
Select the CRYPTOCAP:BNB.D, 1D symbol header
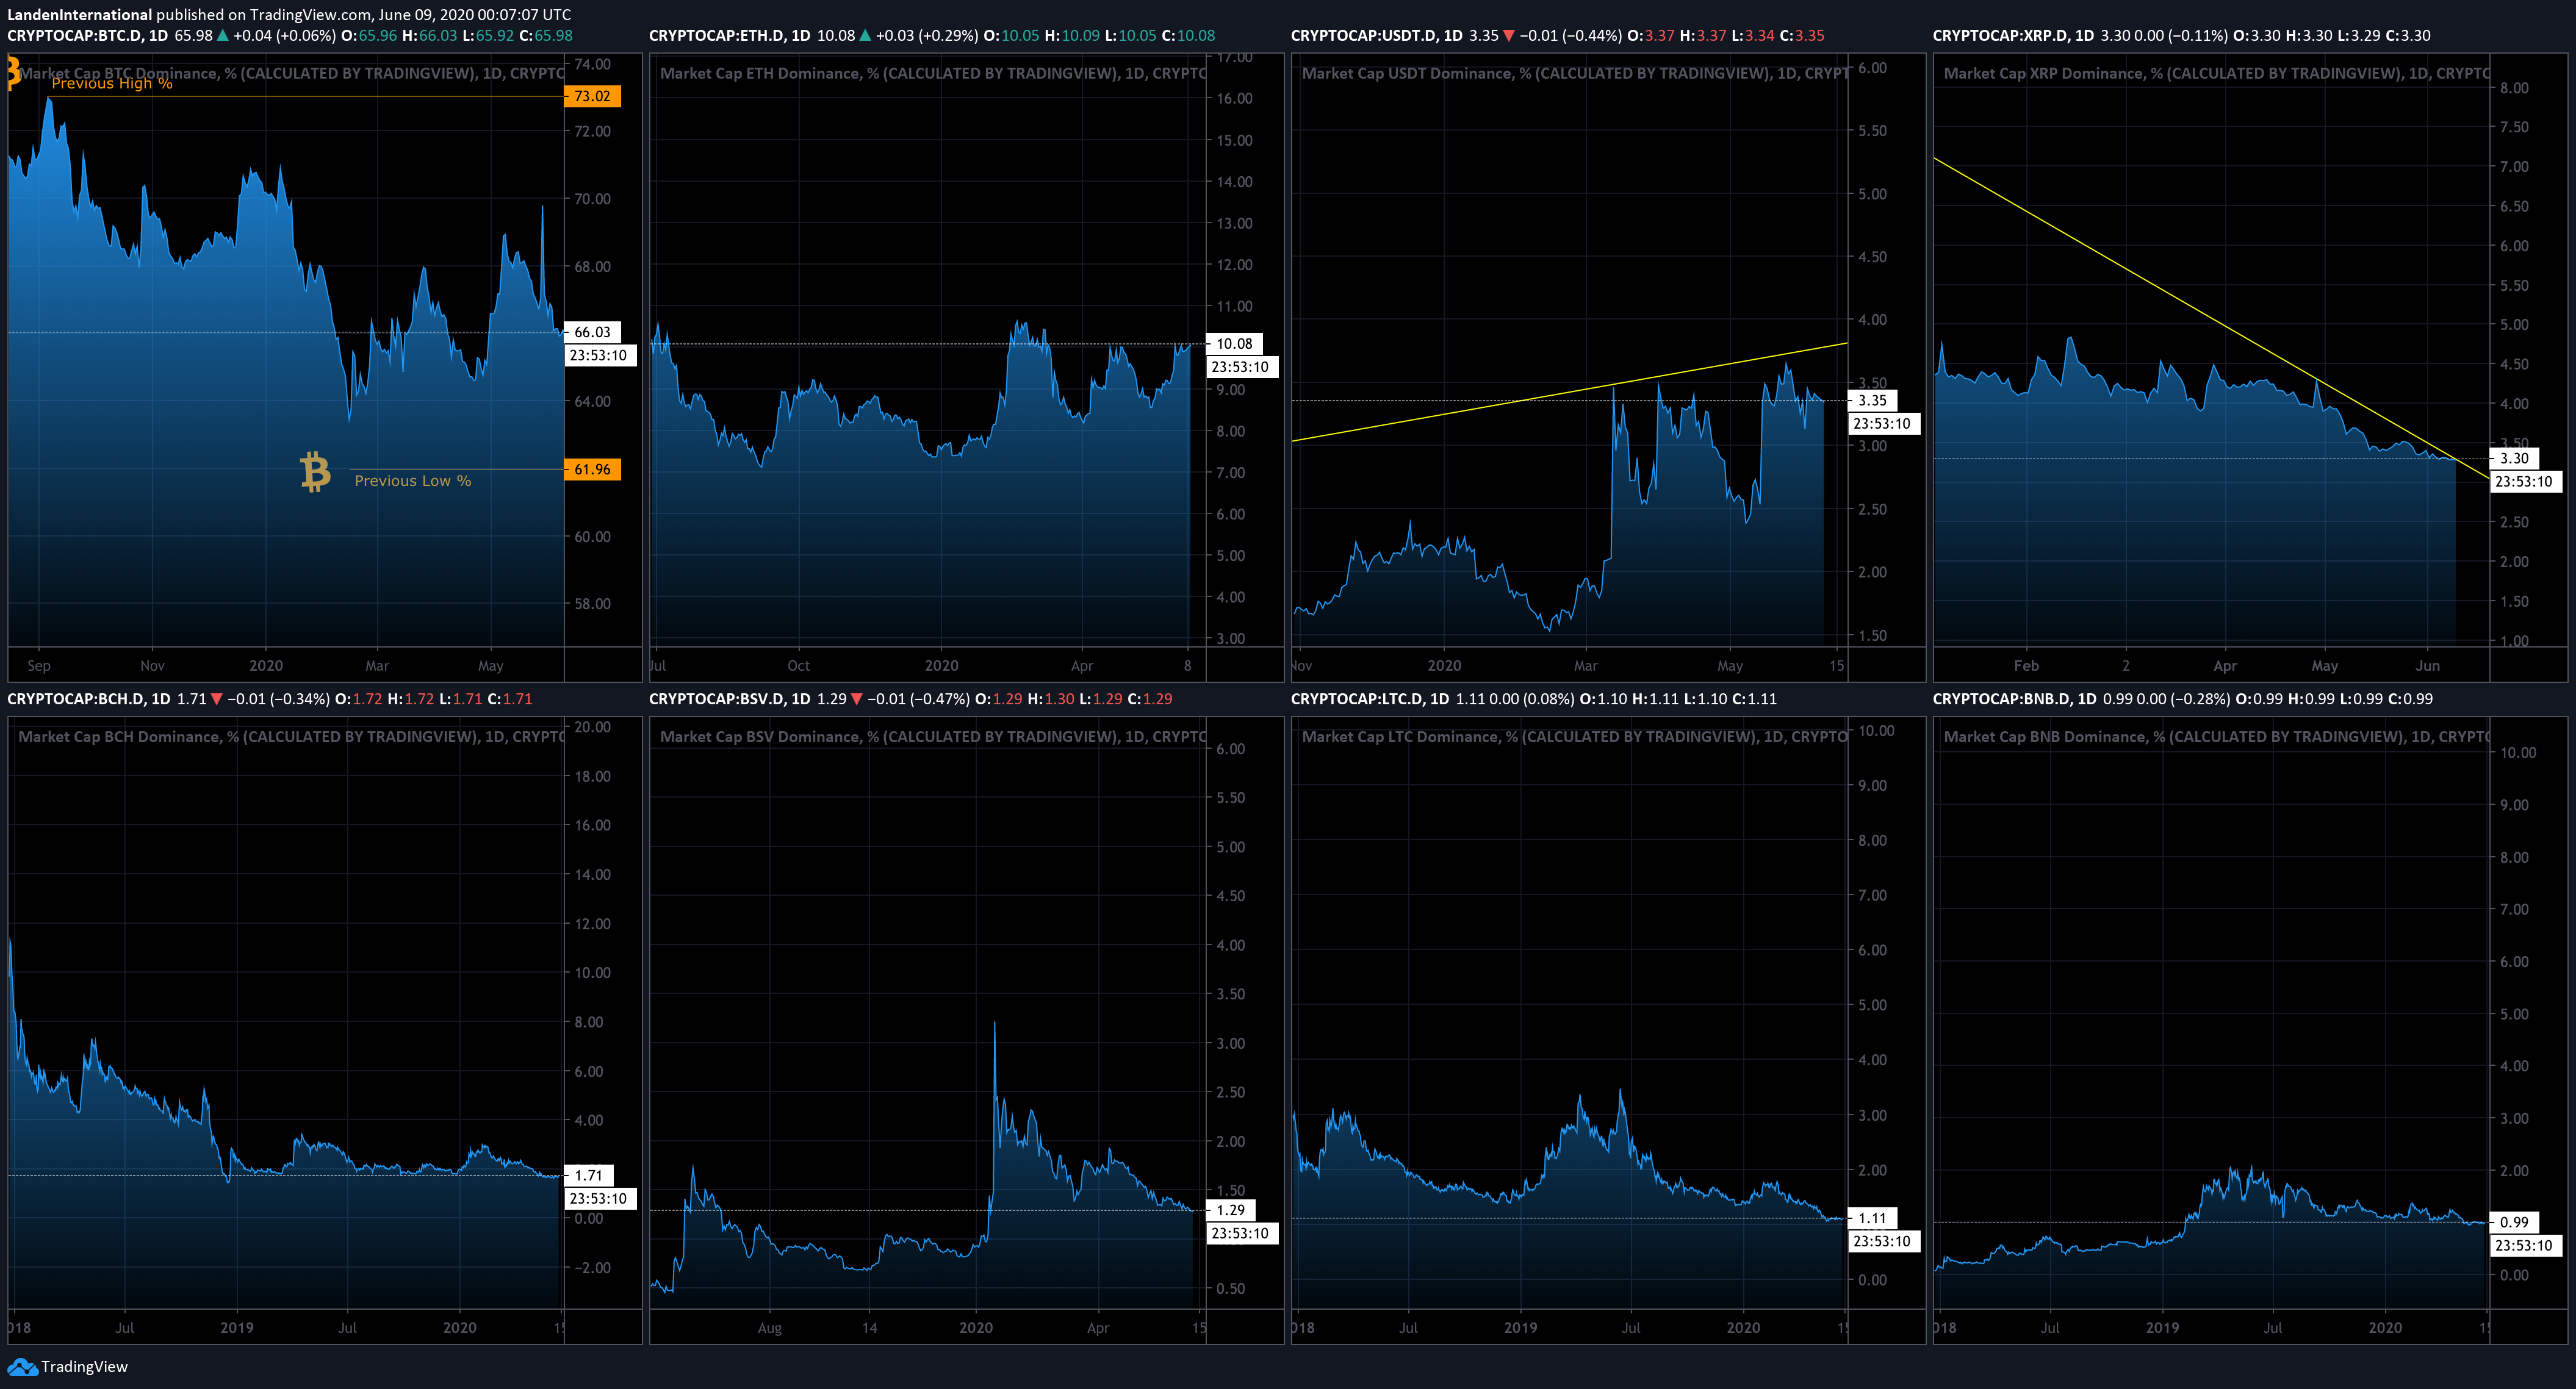tap(2015, 699)
